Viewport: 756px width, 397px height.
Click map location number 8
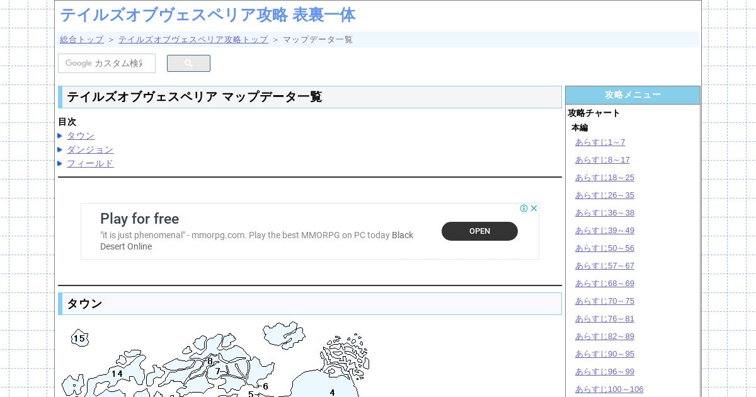(210, 361)
